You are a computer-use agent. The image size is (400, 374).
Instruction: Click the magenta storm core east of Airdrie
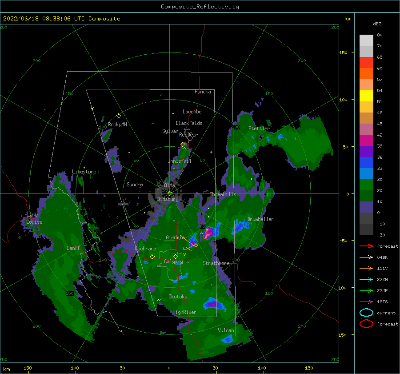(x=208, y=233)
